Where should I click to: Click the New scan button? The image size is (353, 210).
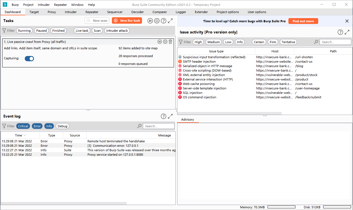(x=97, y=21)
